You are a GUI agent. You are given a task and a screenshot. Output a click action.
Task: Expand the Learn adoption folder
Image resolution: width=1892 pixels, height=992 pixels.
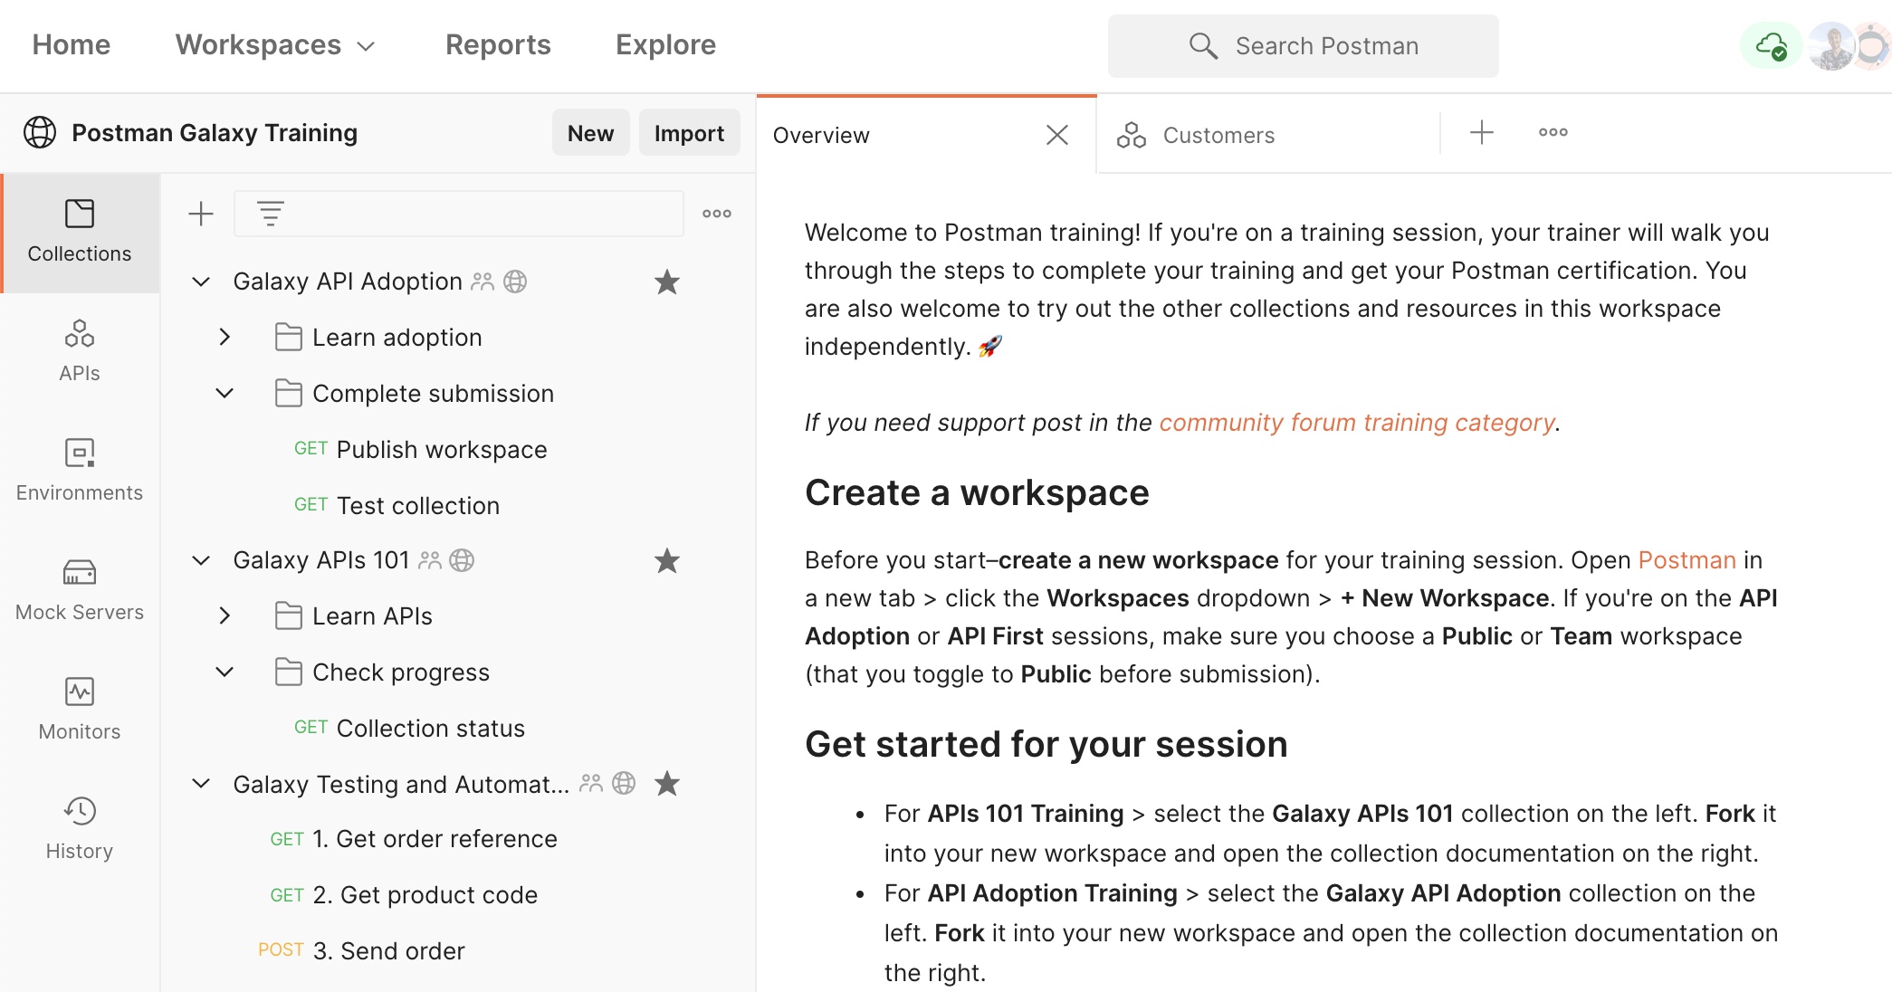coord(225,337)
